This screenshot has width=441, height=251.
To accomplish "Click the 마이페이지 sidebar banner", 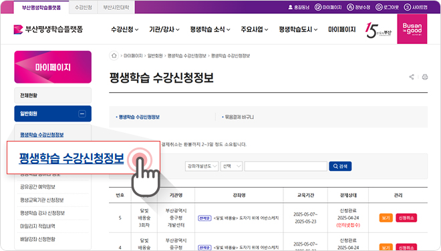I will point(53,67).
